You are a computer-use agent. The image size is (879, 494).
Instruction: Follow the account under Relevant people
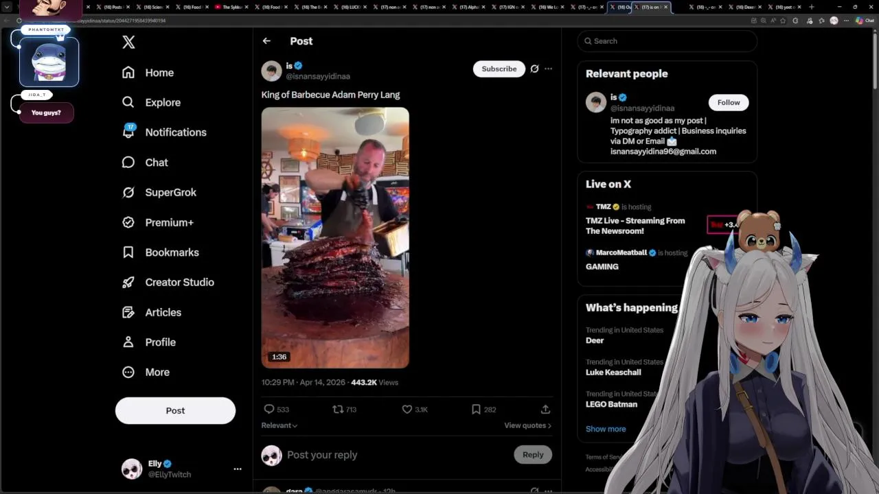coord(729,102)
